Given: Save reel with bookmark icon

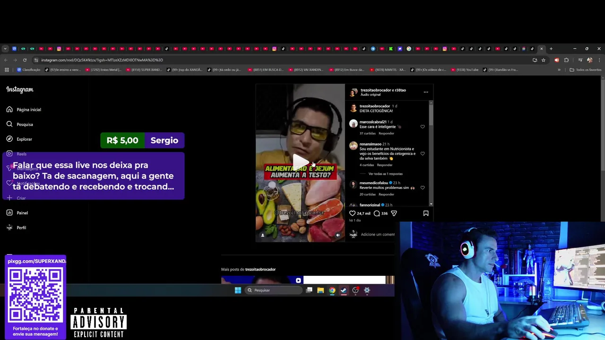Looking at the screenshot, I should click(x=426, y=213).
